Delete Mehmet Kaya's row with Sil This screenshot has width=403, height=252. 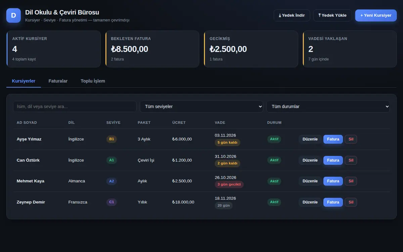coord(351,181)
